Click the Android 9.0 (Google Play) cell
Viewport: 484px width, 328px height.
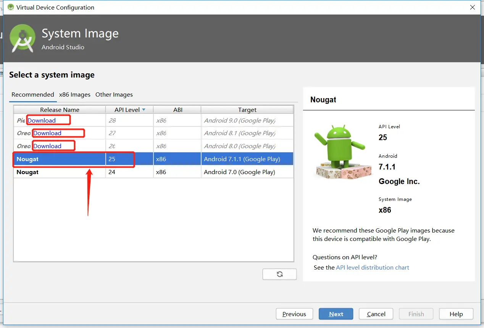(x=247, y=120)
